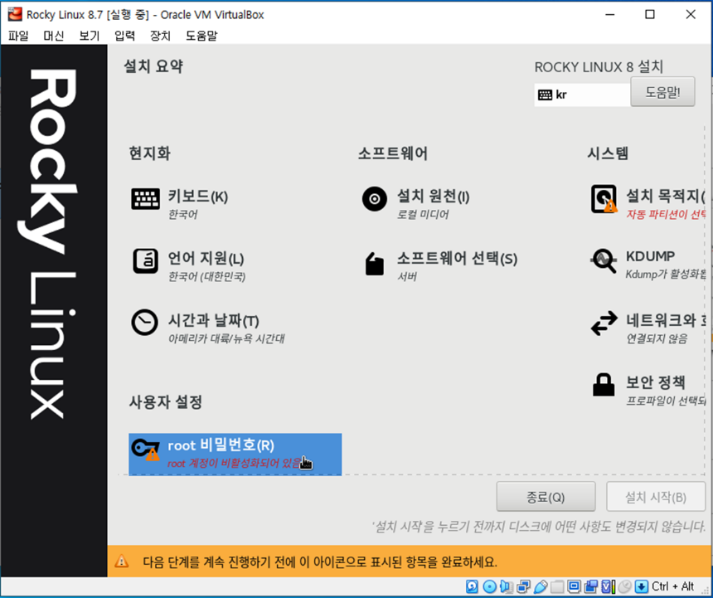Select the 시간과 날짜(T) clock icon
Image resolution: width=713 pixels, height=598 pixels.
click(x=145, y=322)
